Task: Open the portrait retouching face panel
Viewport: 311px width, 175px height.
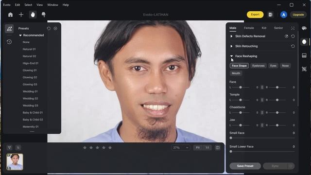Action: point(304,42)
